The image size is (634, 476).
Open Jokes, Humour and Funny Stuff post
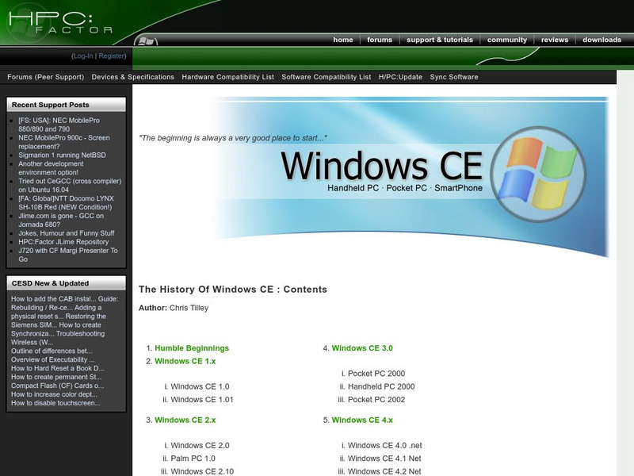point(67,233)
